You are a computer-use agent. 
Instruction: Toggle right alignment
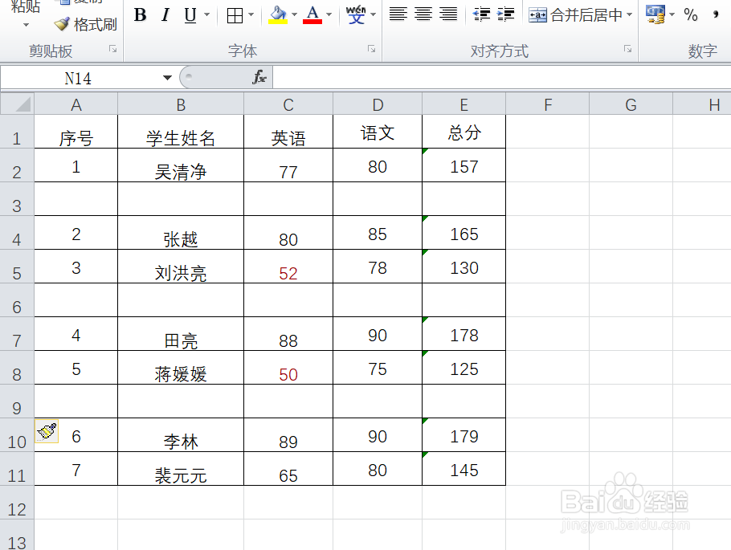tap(447, 14)
